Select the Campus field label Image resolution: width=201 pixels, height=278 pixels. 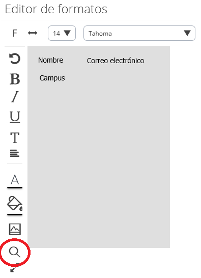point(52,78)
